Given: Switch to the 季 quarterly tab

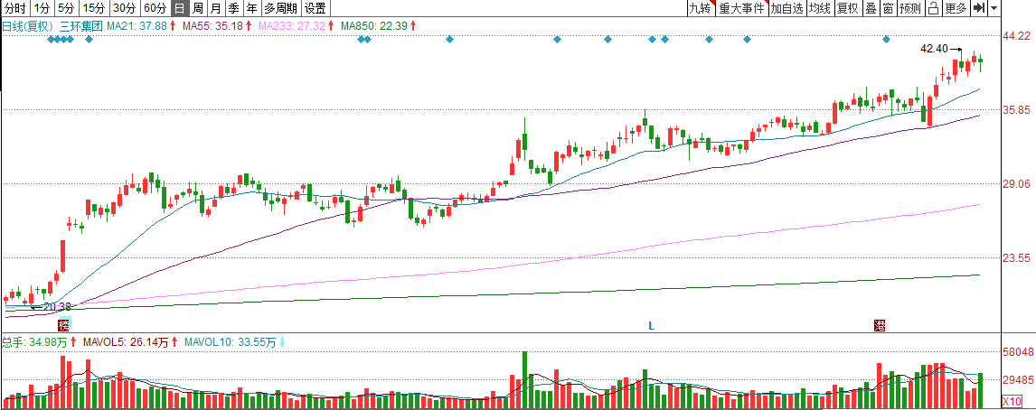Looking at the screenshot, I should pyautogui.click(x=233, y=9).
